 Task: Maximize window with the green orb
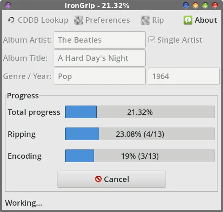pyautogui.click(x=205, y=5)
